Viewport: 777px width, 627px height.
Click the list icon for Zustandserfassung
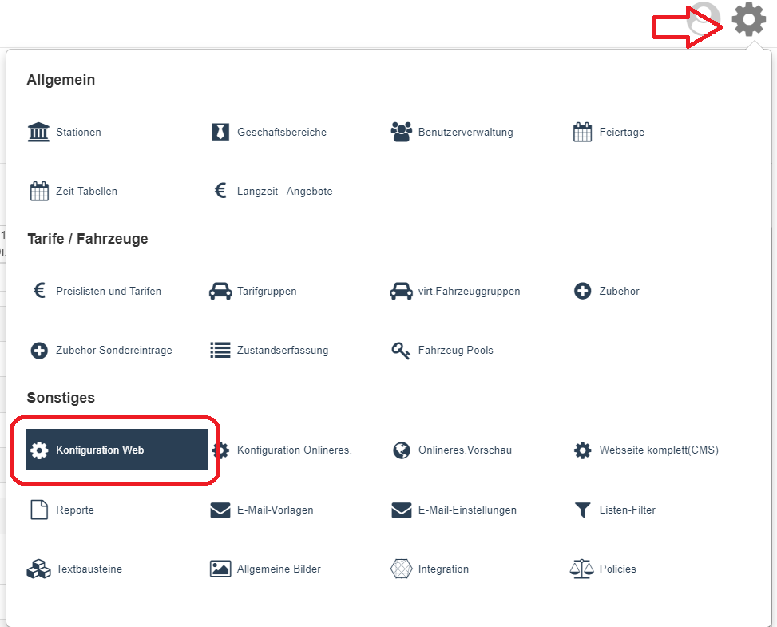220,350
